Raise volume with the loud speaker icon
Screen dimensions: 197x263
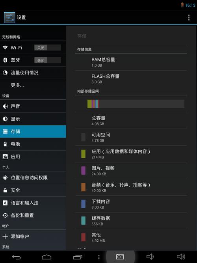181,257
